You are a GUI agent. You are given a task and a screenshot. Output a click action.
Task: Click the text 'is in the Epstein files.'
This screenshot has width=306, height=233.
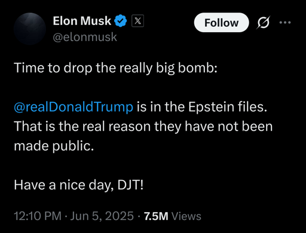click(x=201, y=107)
